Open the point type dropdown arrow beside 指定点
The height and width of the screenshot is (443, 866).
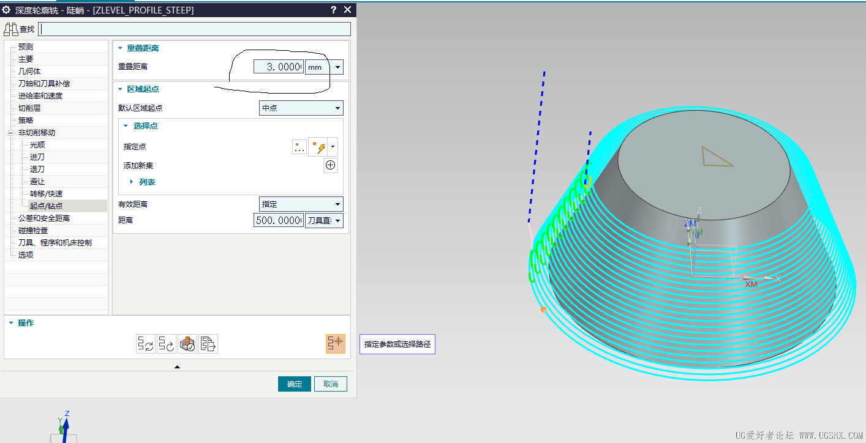tap(333, 147)
